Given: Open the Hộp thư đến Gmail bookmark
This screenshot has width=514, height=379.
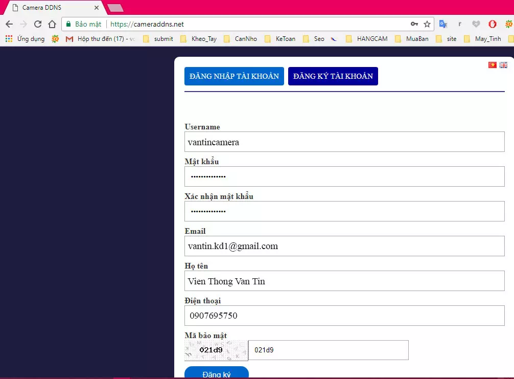Looking at the screenshot, I should coord(101,39).
